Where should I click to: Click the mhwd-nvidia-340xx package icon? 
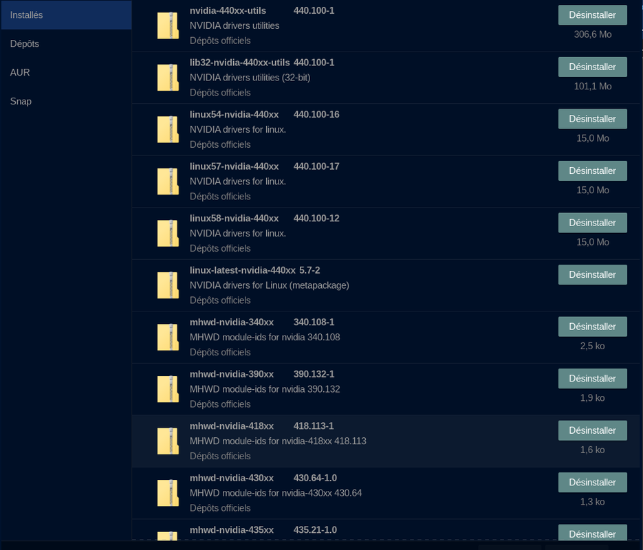(x=168, y=338)
